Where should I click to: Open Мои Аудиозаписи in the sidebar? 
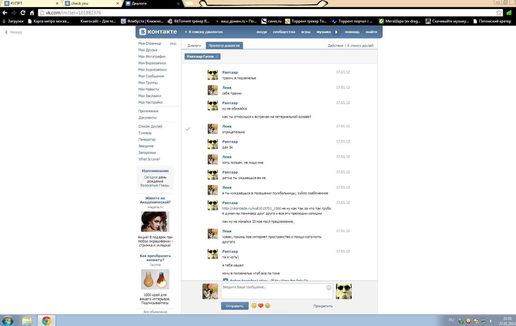pos(152,70)
